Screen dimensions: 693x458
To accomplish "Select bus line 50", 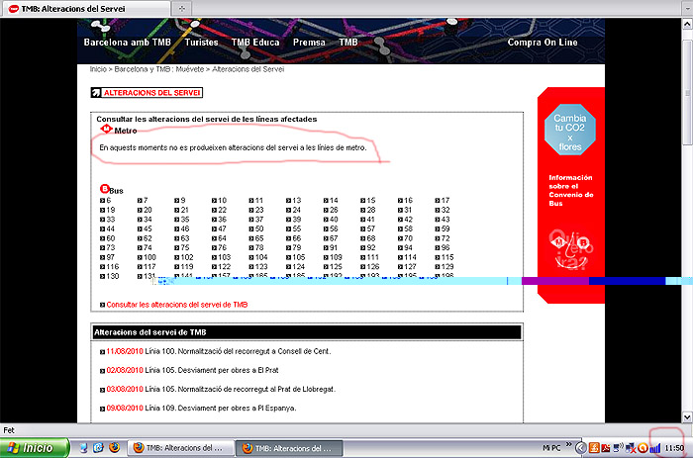I will [256, 229].
